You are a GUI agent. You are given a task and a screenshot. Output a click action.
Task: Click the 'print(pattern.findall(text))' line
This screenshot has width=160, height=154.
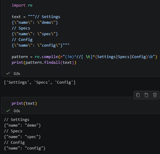pyautogui.click(x=44, y=63)
